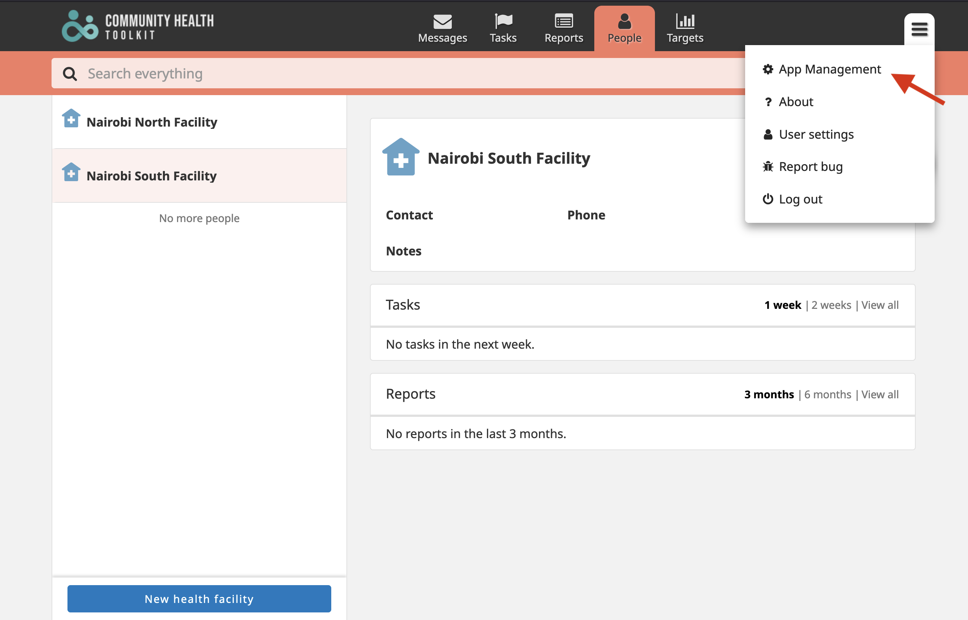Click the large Nairobi South Facility icon
The width and height of the screenshot is (968, 620).
400,157
